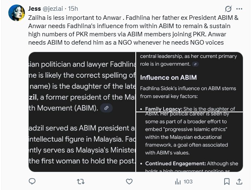Click the reply comment icon
The image size is (252, 190).
33,181
